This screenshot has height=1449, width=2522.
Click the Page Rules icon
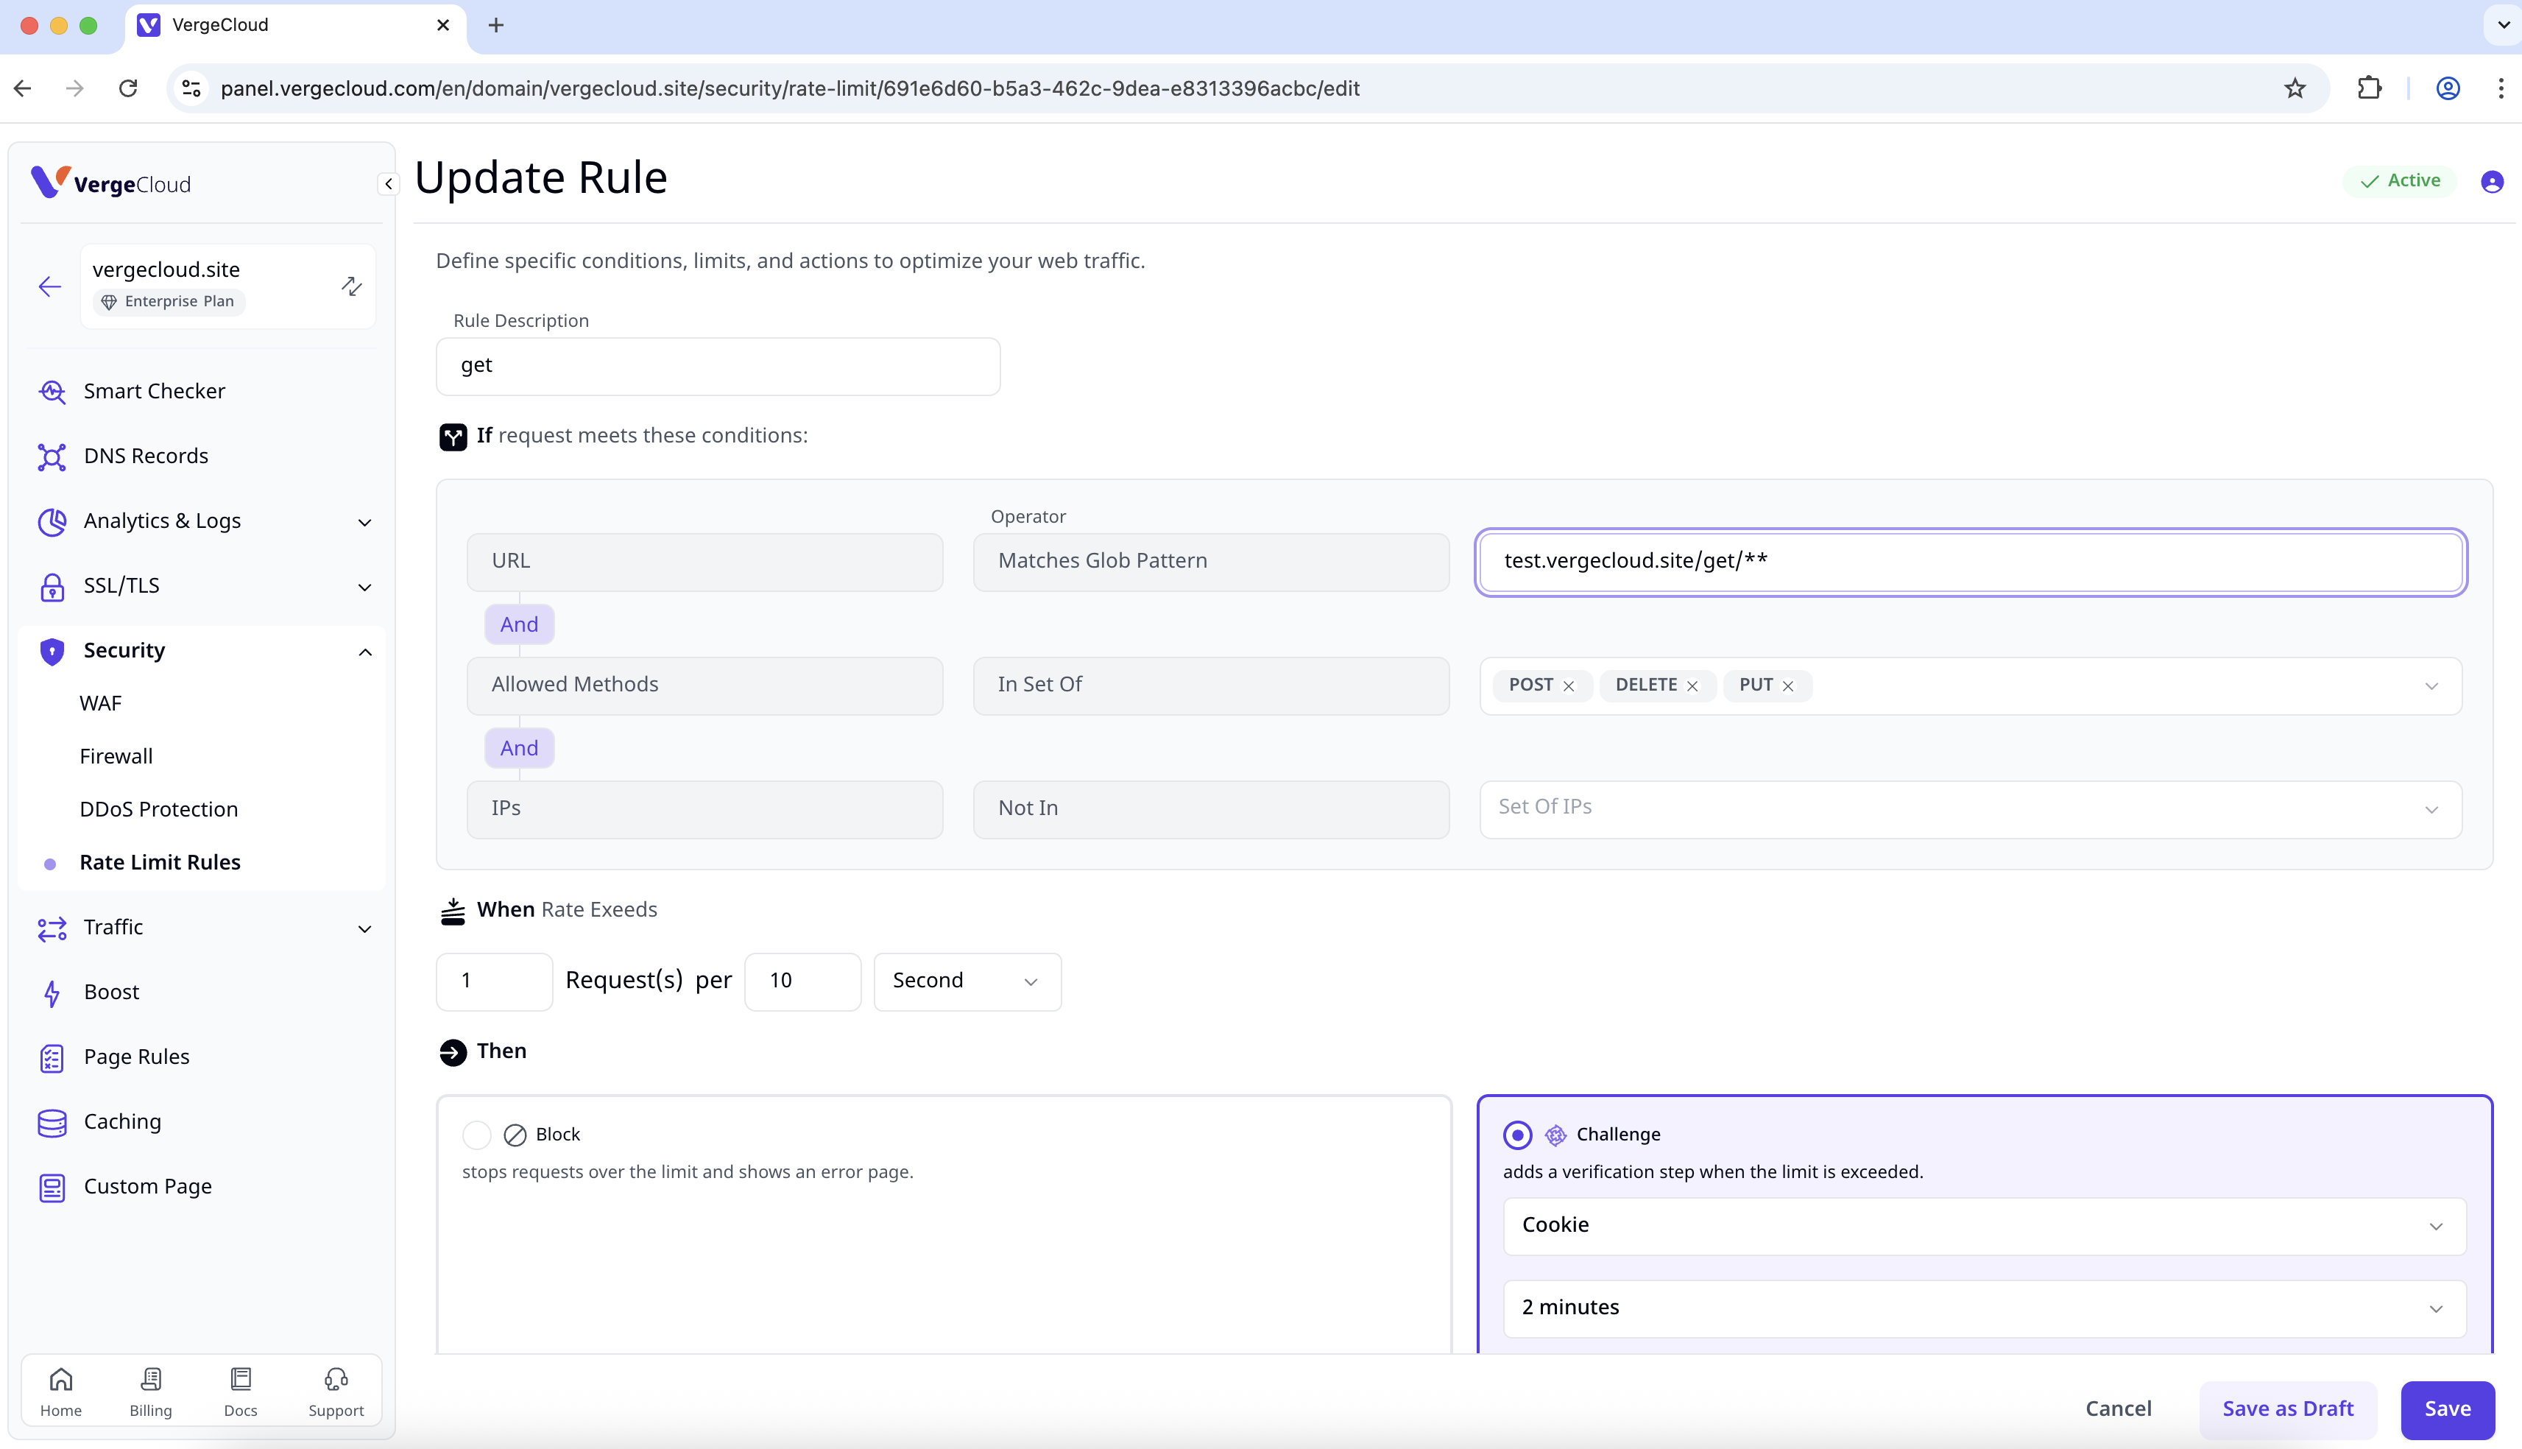[52, 1058]
